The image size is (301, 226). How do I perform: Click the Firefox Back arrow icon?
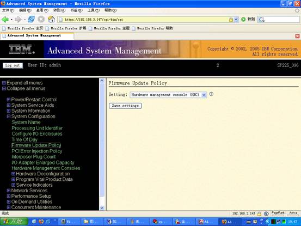5,19
